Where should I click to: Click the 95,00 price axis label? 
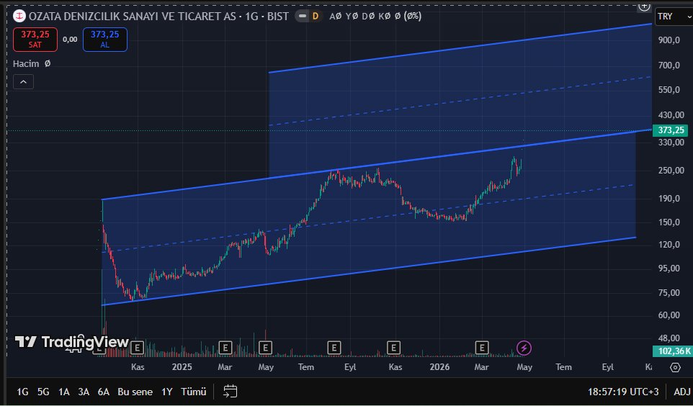669,269
